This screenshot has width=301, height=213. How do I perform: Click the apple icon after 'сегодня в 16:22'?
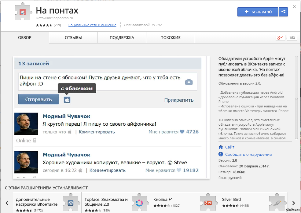pos(80,170)
